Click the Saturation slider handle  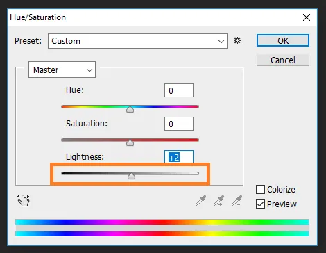130,142
